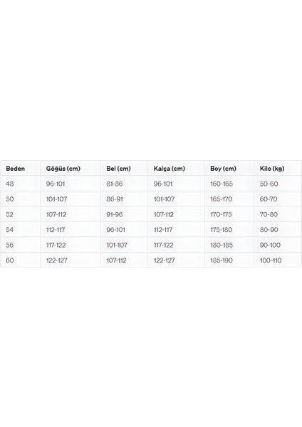Select the Göğüs (cm) column header
The image size is (302, 427).
click(x=63, y=169)
